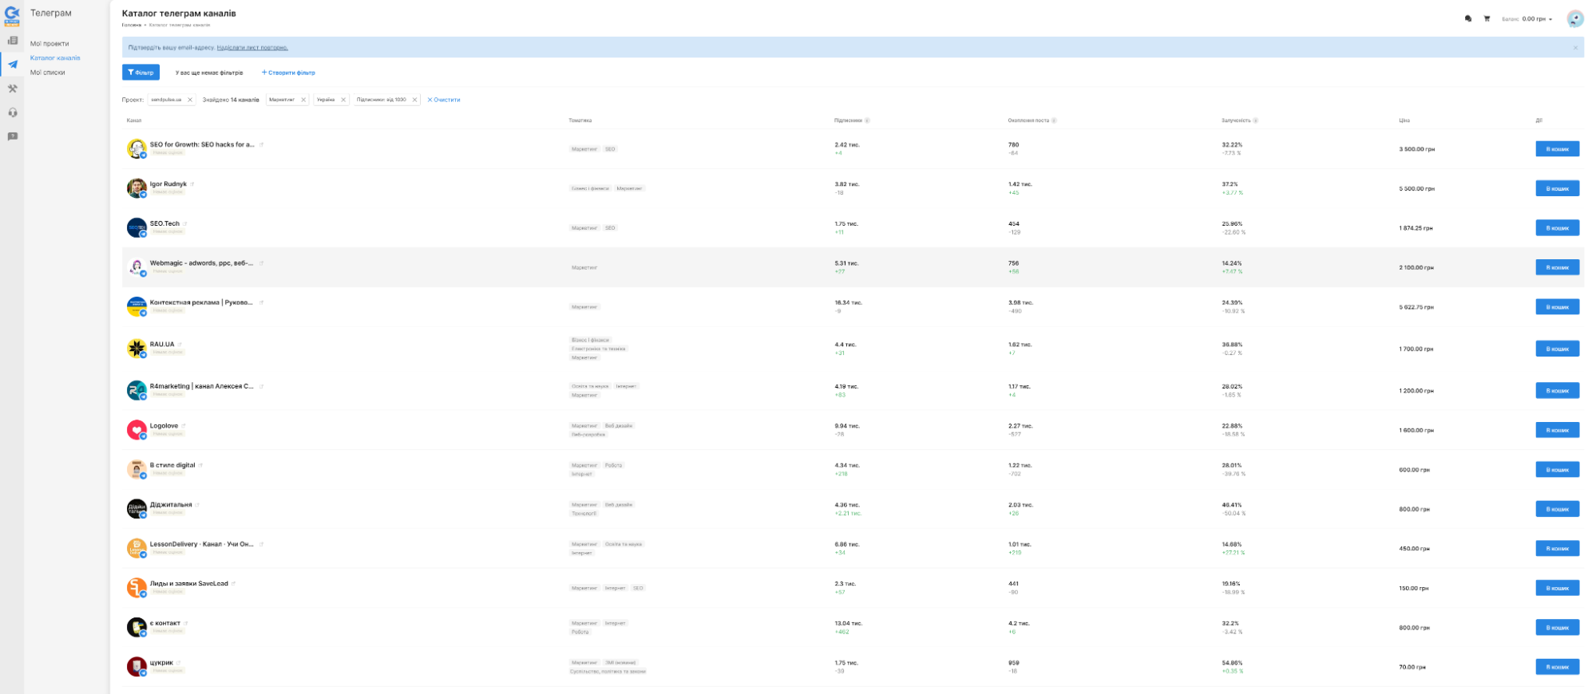
Task: Expand the Баланс 0.00 грн dropdown
Action: tap(1527, 19)
